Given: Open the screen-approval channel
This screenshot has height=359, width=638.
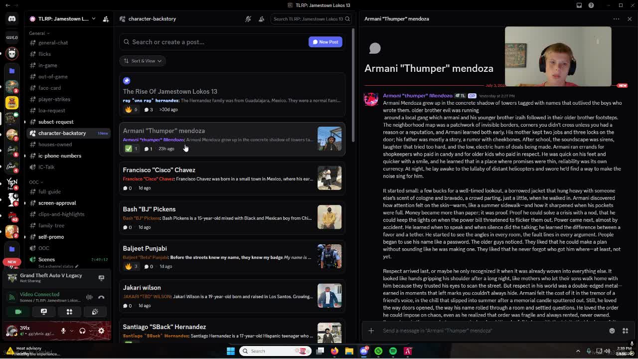Looking at the screenshot, I should (69, 203).
